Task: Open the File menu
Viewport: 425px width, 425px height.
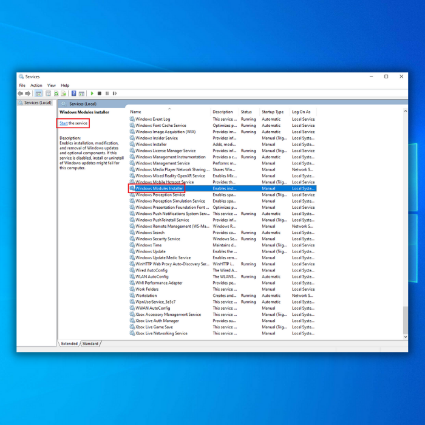Action: point(22,86)
